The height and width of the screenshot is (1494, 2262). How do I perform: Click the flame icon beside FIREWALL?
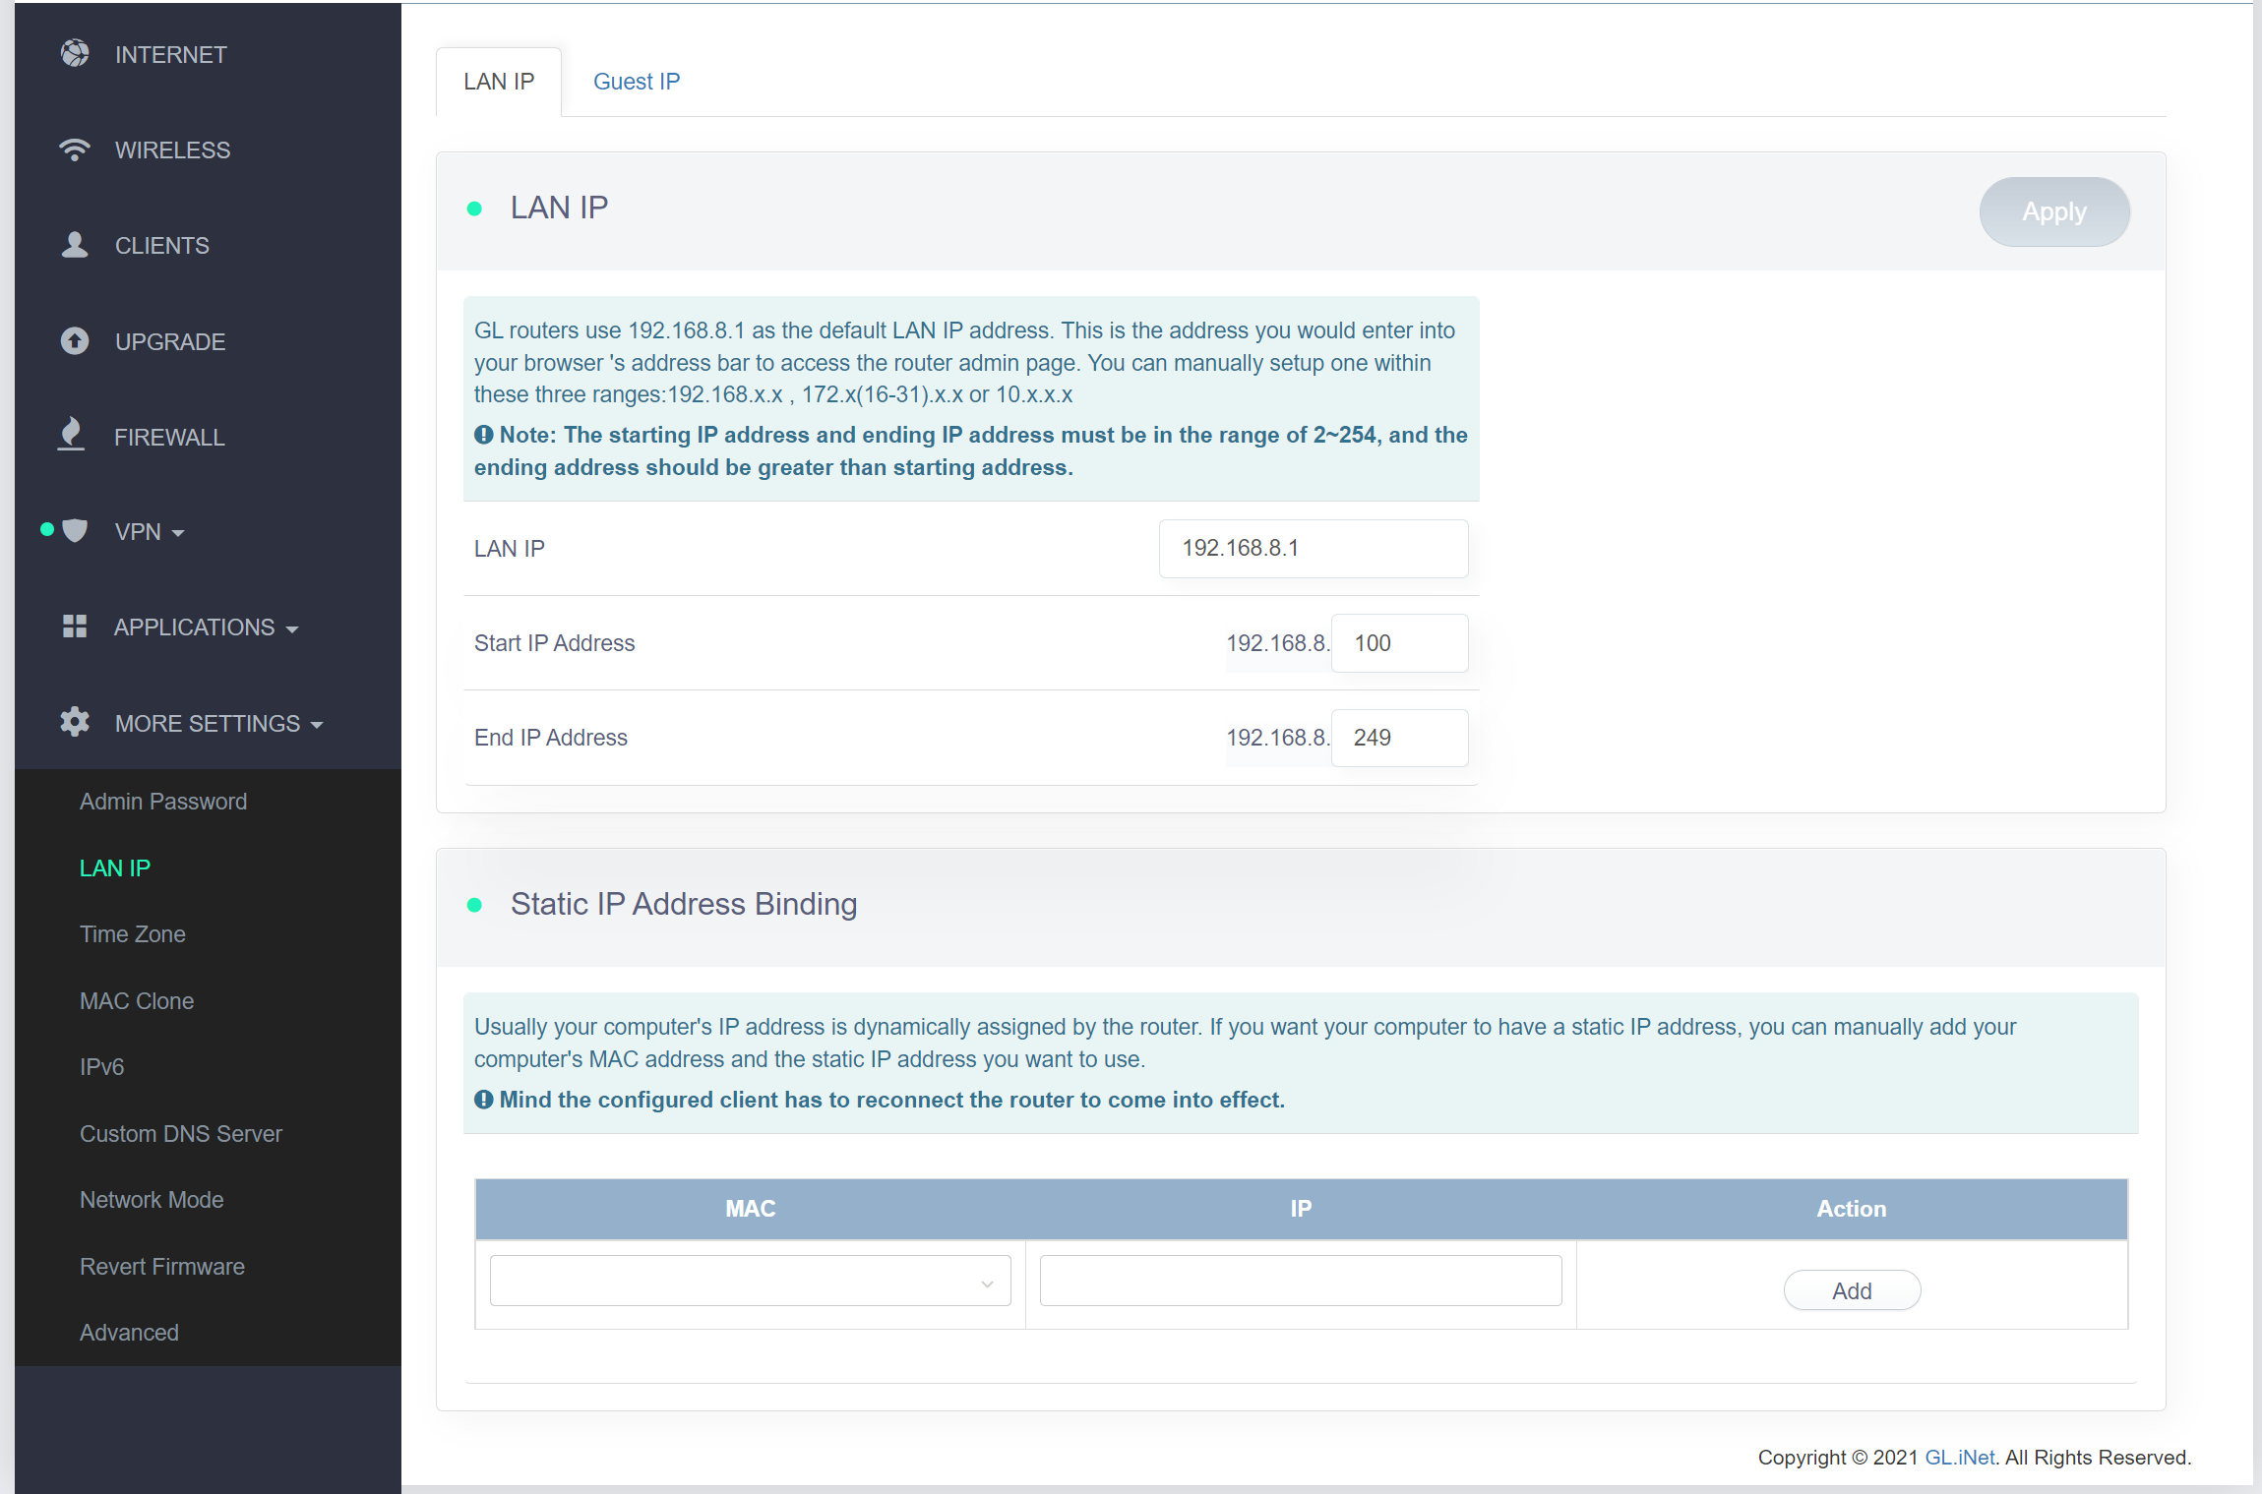tap(71, 434)
